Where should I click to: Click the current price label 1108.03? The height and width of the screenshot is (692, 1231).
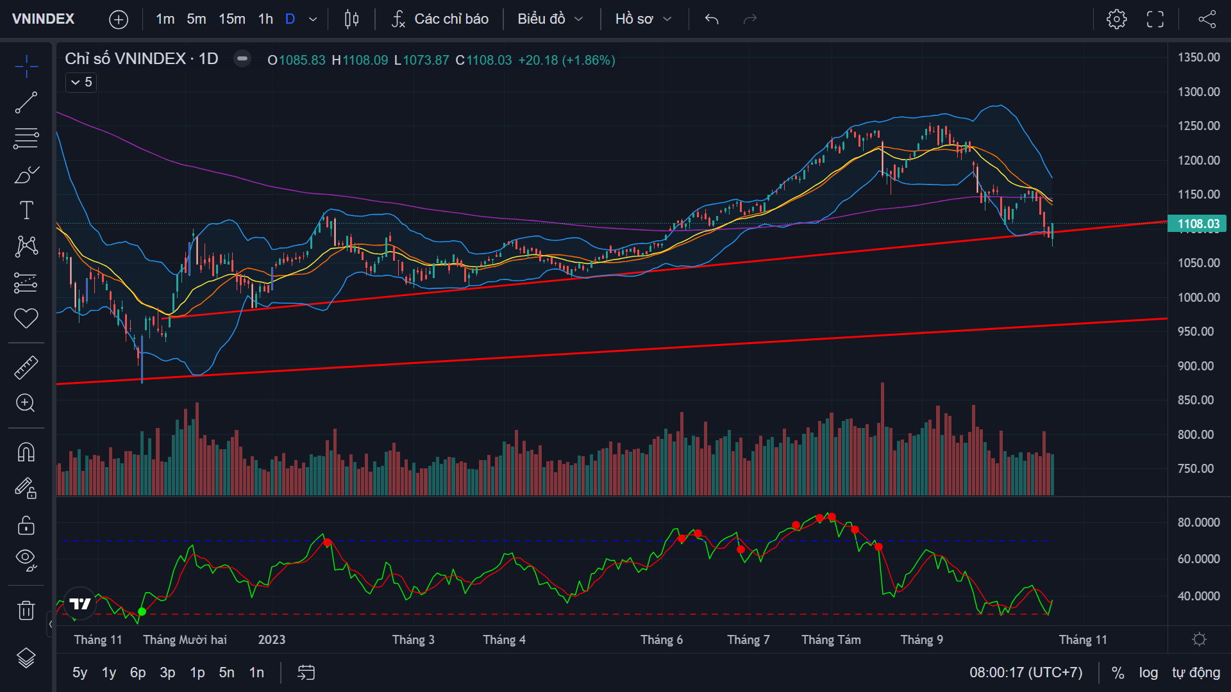(1198, 224)
